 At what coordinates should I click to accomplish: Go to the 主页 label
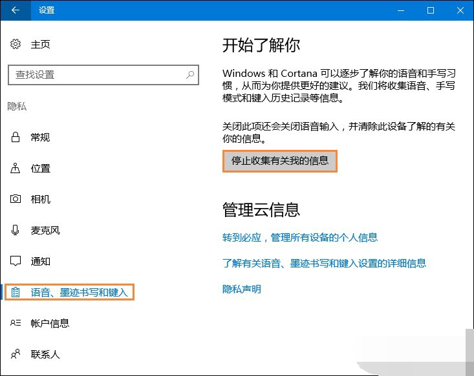tap(40, 45)
